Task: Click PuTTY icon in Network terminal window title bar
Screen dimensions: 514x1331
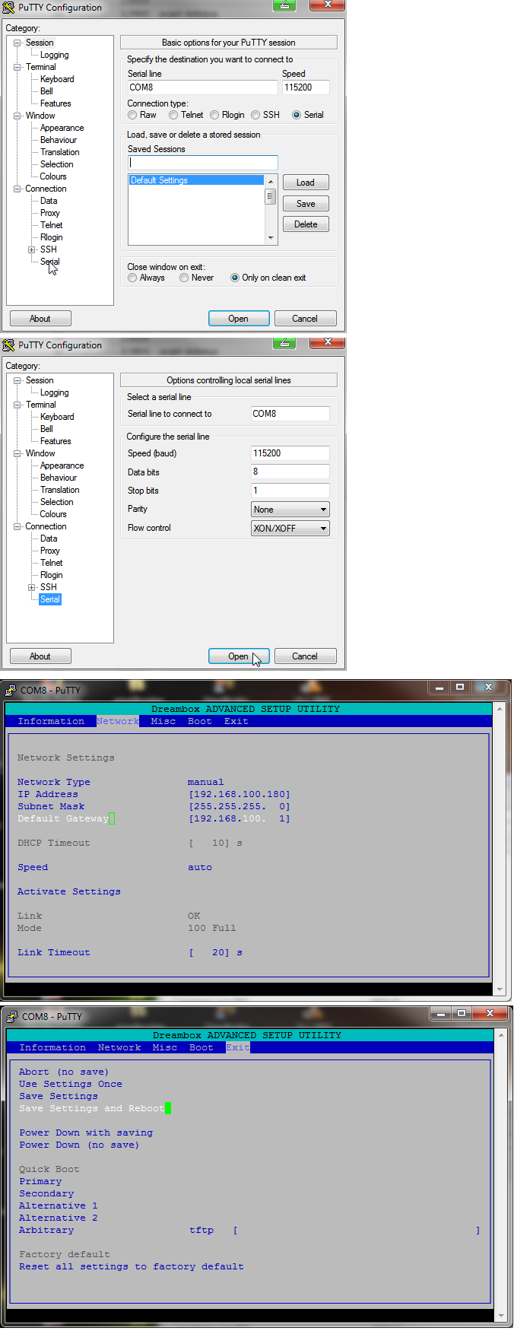Action: click(x=11, y=691)
